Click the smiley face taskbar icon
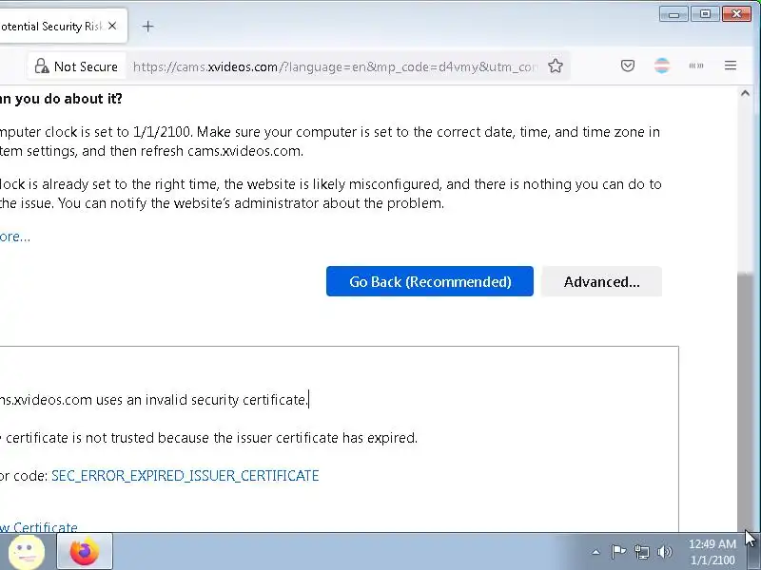 coord(27,552)
